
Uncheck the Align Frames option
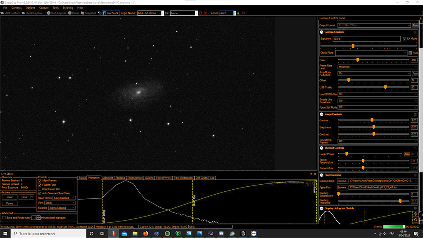coord(40,181)
